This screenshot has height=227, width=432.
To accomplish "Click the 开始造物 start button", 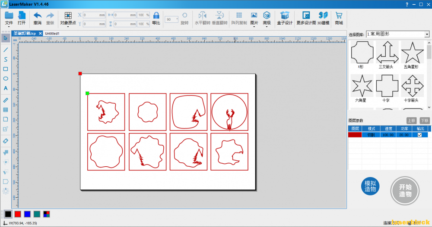I will [x=405, y=190].
